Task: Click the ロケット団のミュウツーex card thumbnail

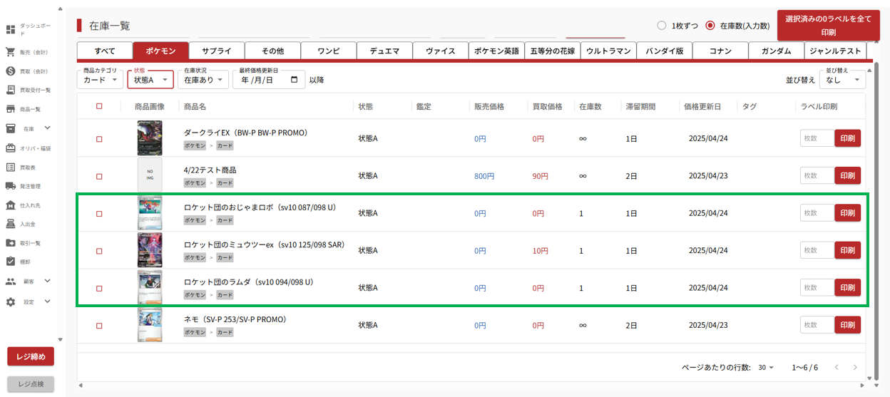Action: [150, 250]
